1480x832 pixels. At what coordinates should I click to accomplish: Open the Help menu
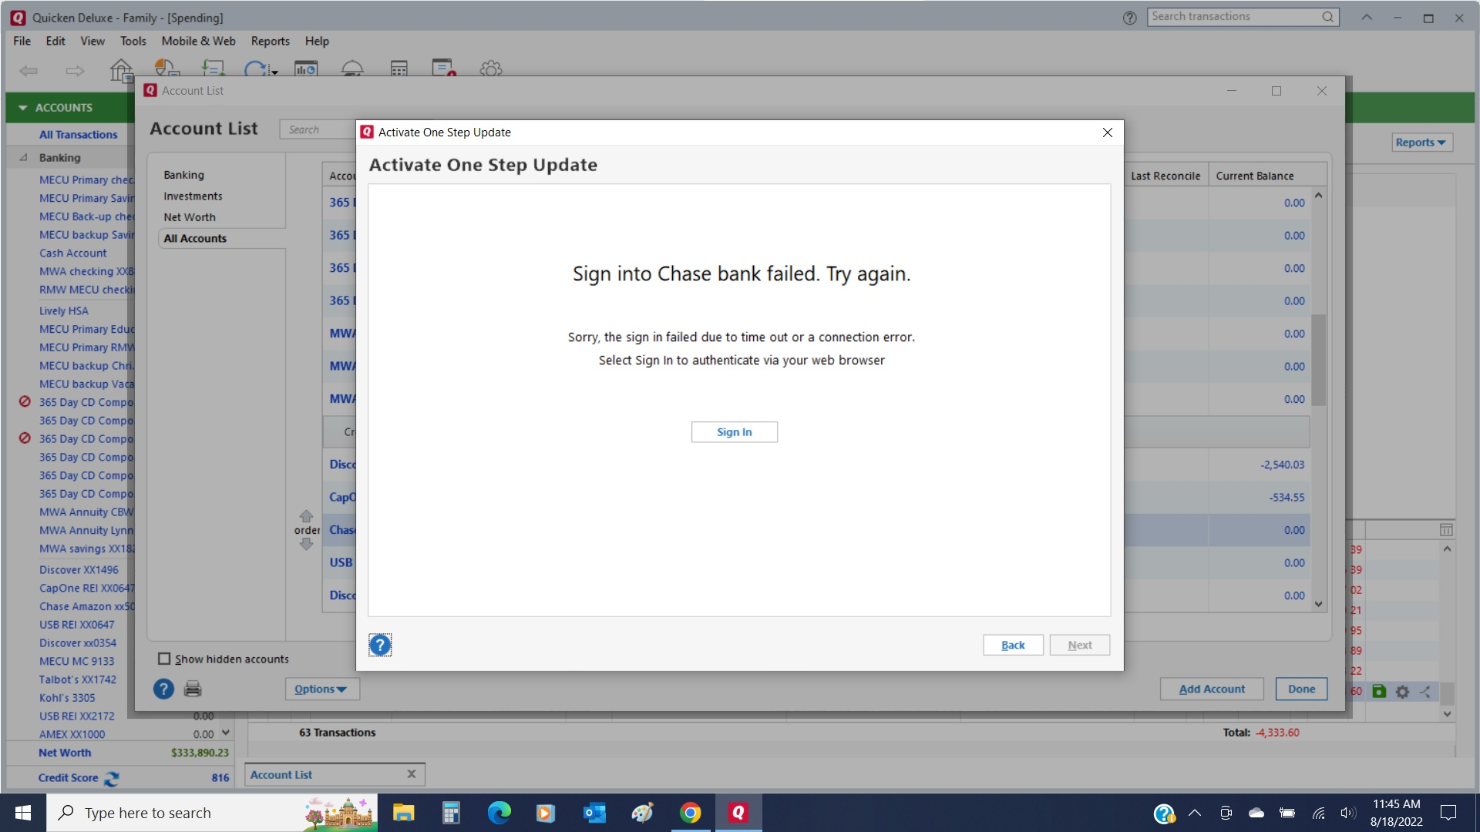click(x=317, y=41)
